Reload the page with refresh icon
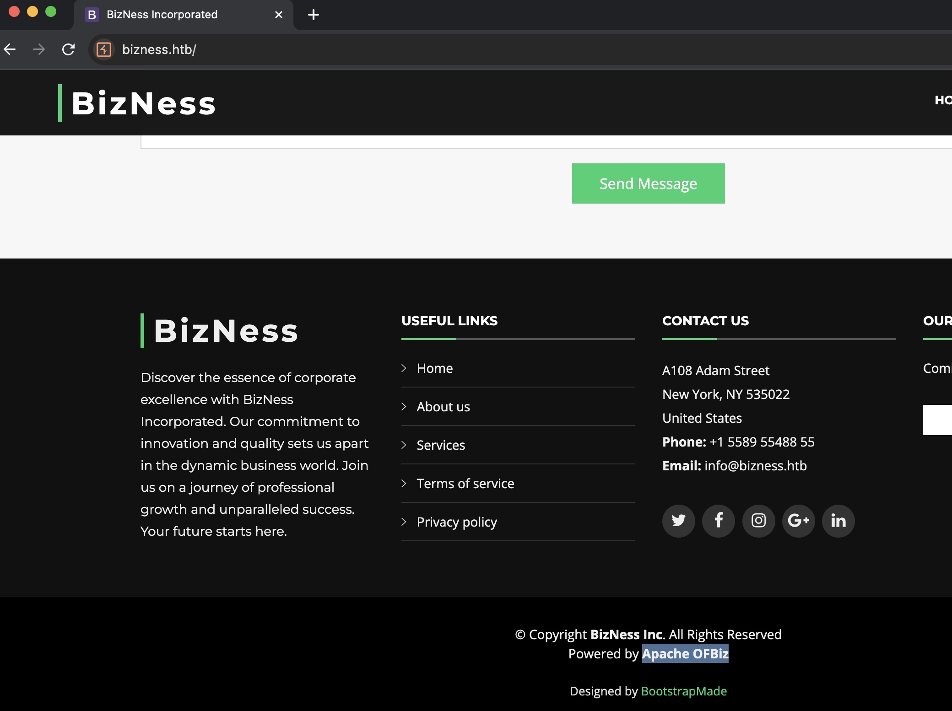This screenshot has width=952, height=711. [68, 49]
